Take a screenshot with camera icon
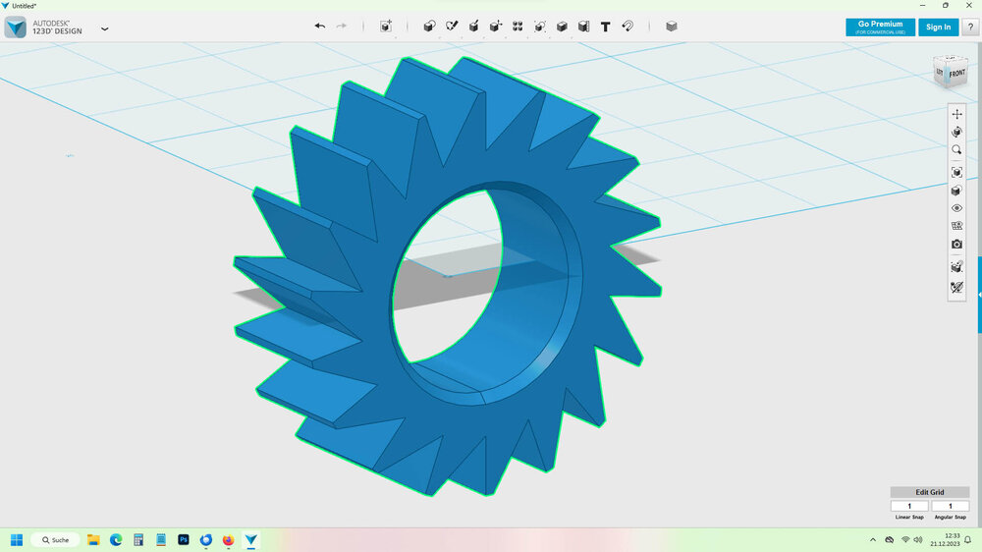This screenshot has height=552, width=982. pos(956,244)
